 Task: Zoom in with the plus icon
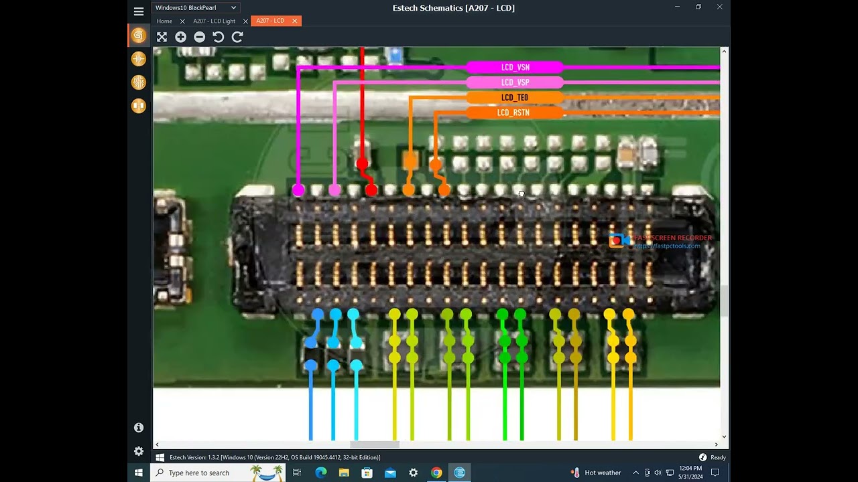point(180,37)
